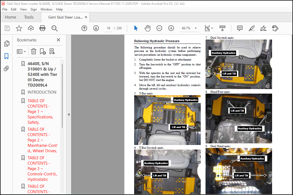This screenshot has height=195, width=293.
Task: Open Table of Contents Page 1 bookmark
Action: point(40,111)
